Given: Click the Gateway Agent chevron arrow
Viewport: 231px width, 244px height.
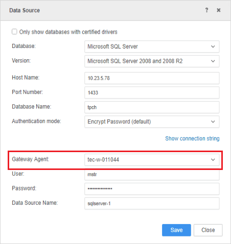Looking at the screenshot, I should [x=213, y=160].
